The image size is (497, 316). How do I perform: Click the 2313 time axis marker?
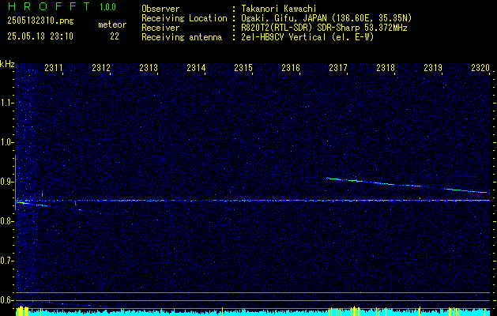point(149,68)
